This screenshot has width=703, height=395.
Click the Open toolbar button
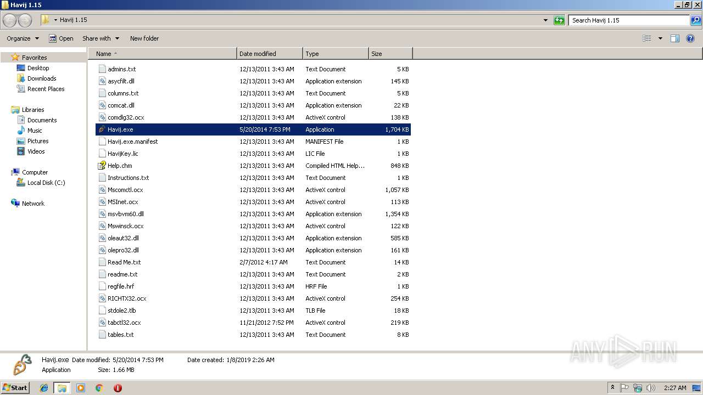click(61, 38)
